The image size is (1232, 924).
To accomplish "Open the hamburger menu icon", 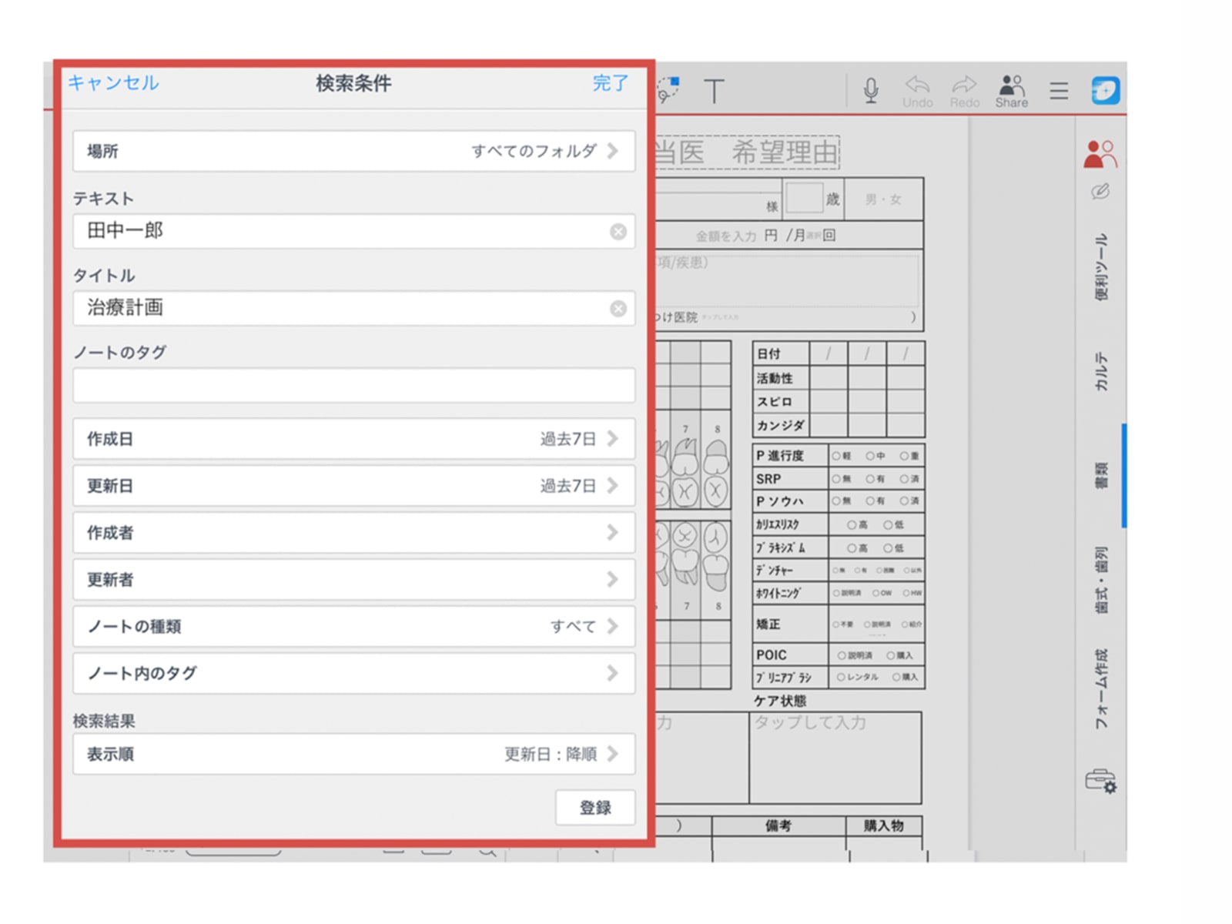I will pyautogui.click(x=1059, y=91).
